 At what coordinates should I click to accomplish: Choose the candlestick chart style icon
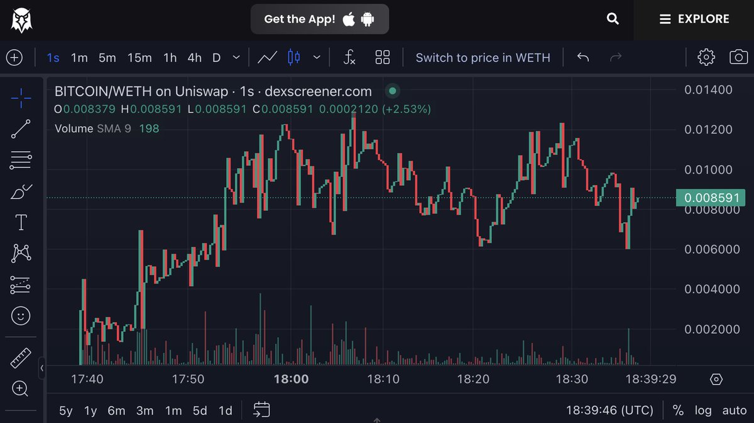[x=293, y=58]
